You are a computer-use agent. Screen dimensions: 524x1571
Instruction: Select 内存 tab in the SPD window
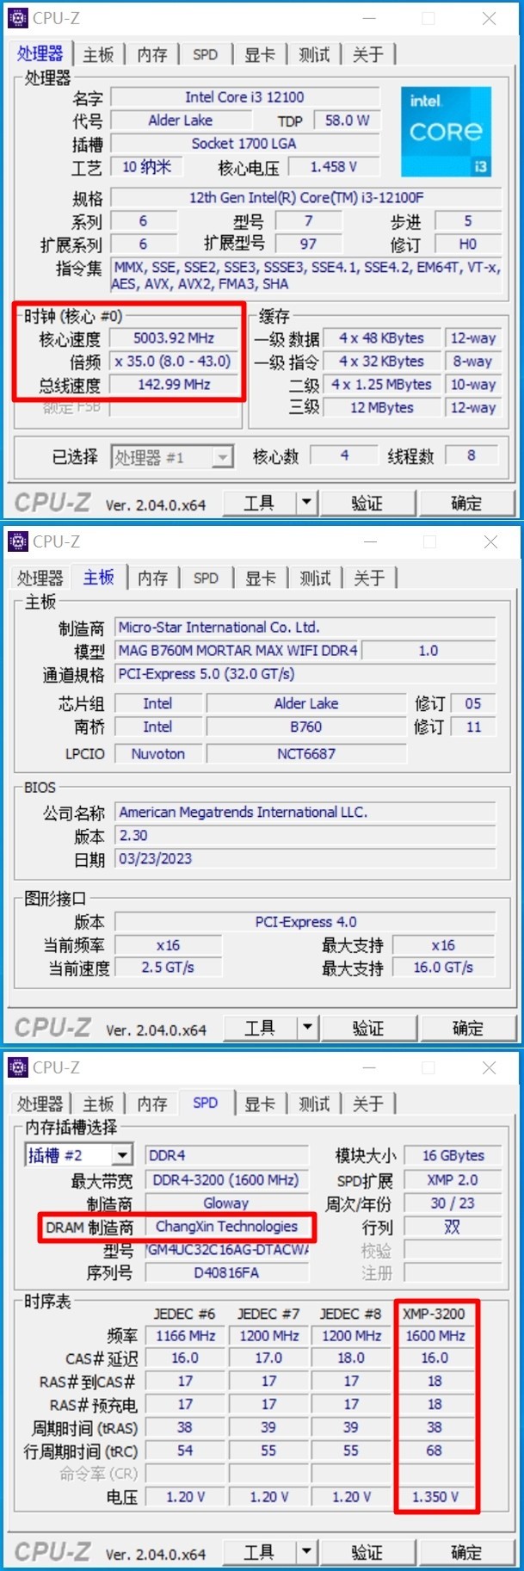point(152,1104)
